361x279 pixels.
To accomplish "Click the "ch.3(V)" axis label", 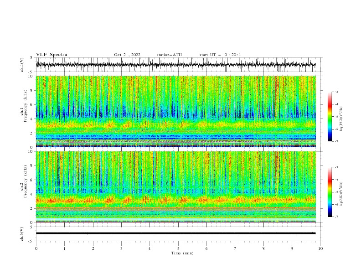I will pyautogui.click(x=22, y=234).
